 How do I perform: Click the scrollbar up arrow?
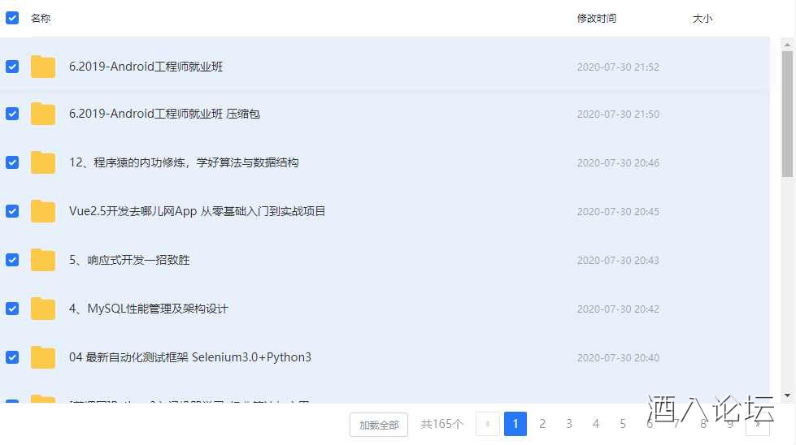pos(787,45)
